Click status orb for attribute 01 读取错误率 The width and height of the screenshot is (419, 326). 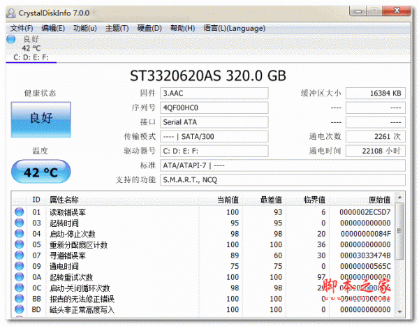19,212
